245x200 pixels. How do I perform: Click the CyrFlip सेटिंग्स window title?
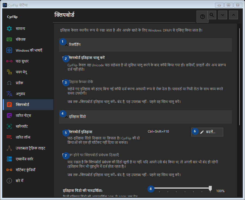point(18,5)
